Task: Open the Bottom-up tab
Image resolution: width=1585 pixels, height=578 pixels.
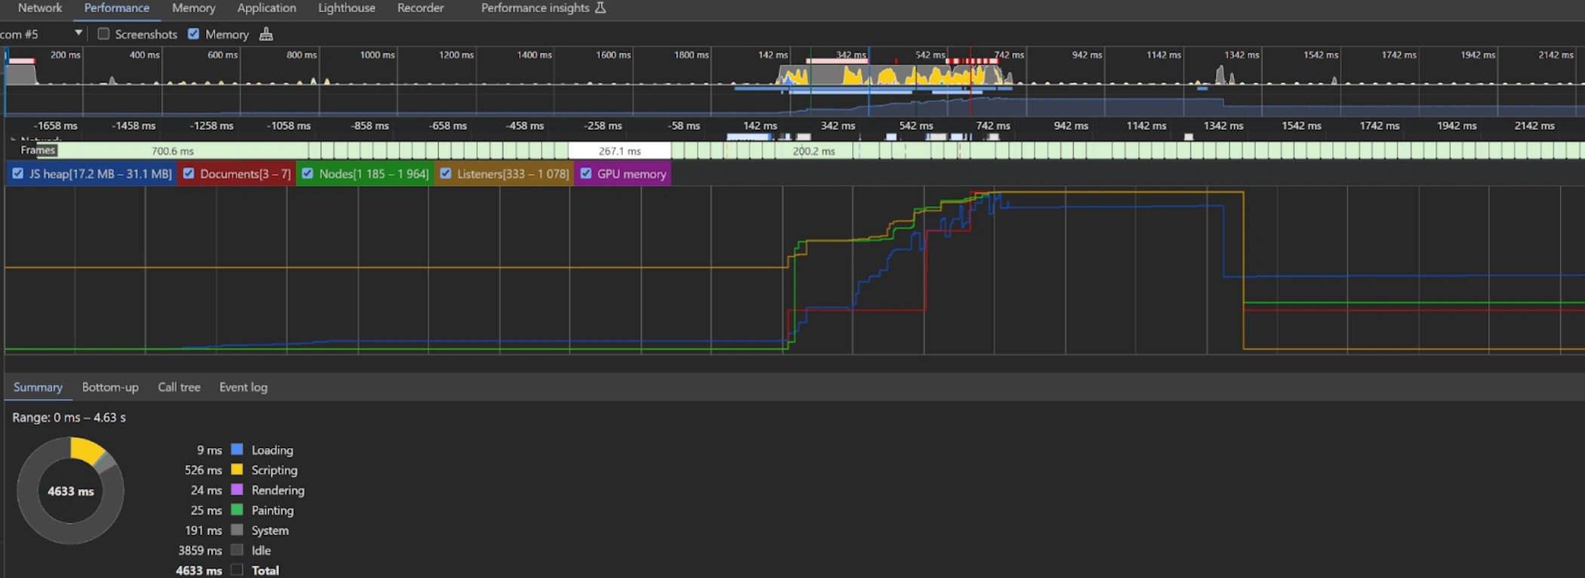Action: click(110, 387)
